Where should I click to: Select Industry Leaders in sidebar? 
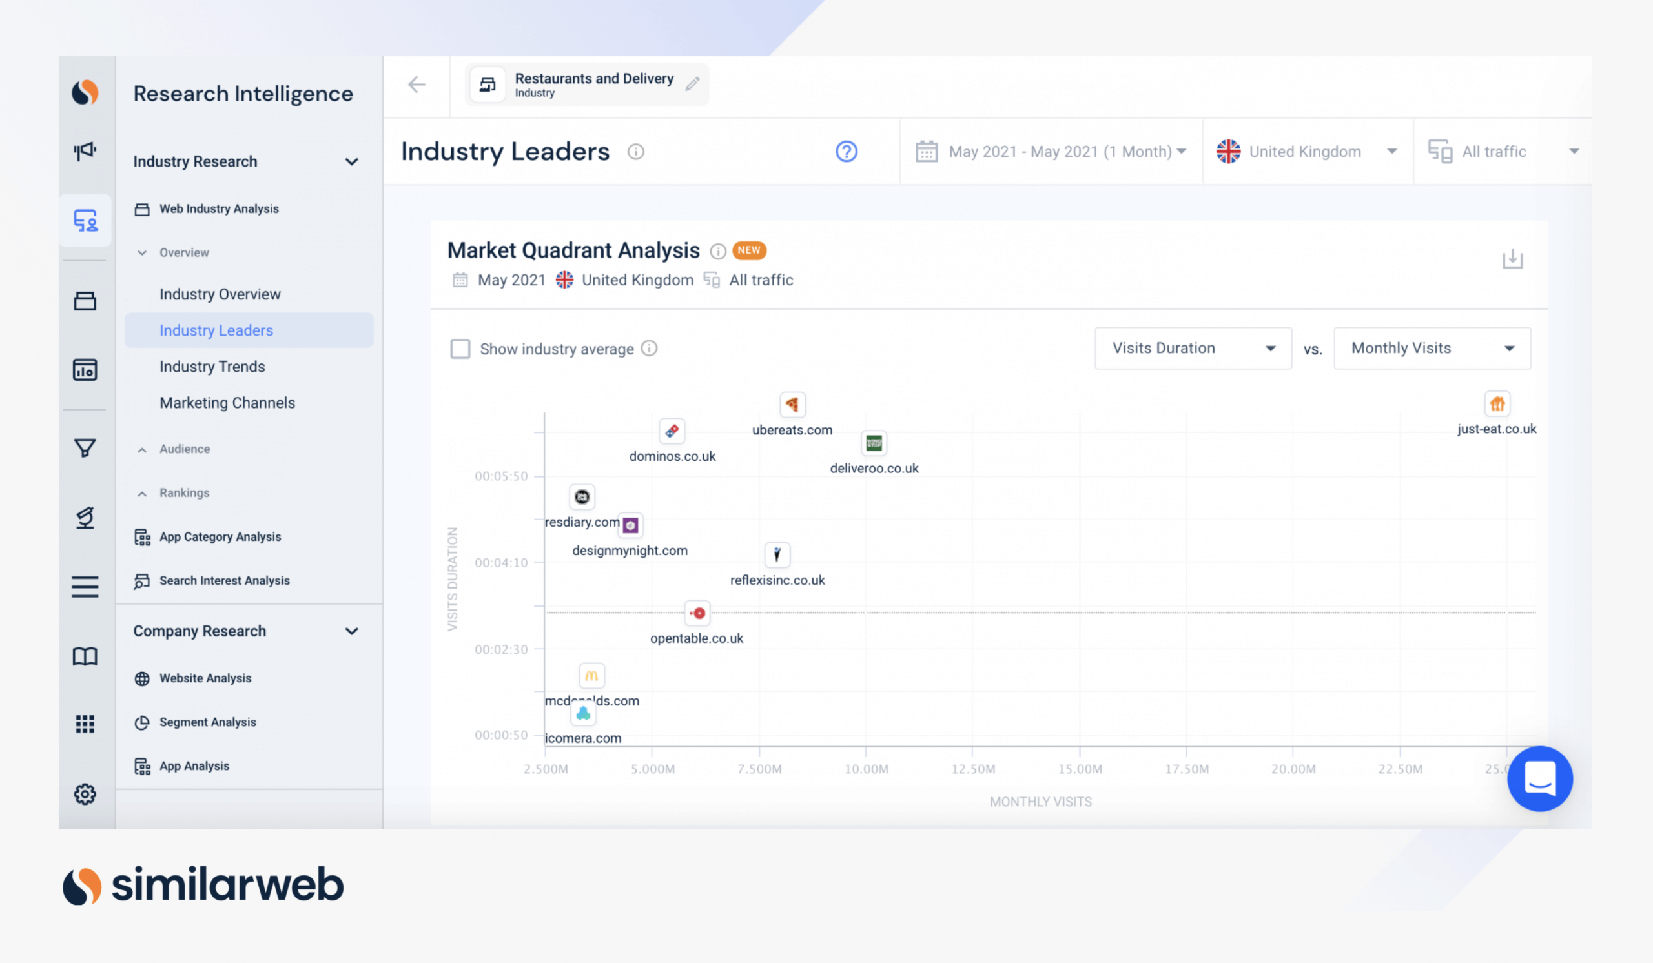pyautogui.click(x=249, y=330)
